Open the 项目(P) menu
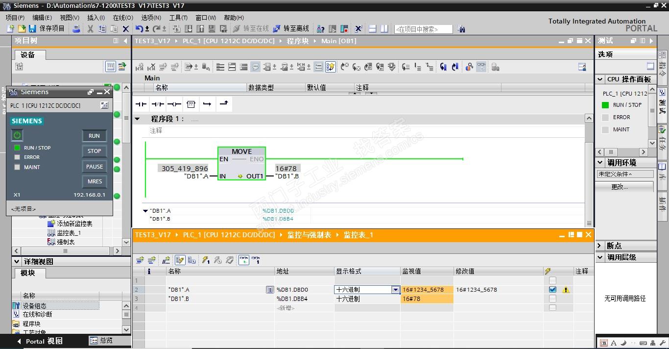The height and width of the screenshot is (349, 669). 15,17
